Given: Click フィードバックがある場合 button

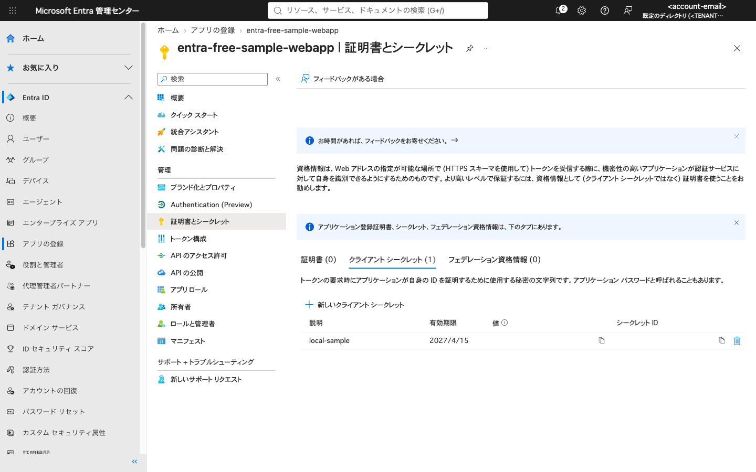Looking at the screenshot, I should [342, 79].
